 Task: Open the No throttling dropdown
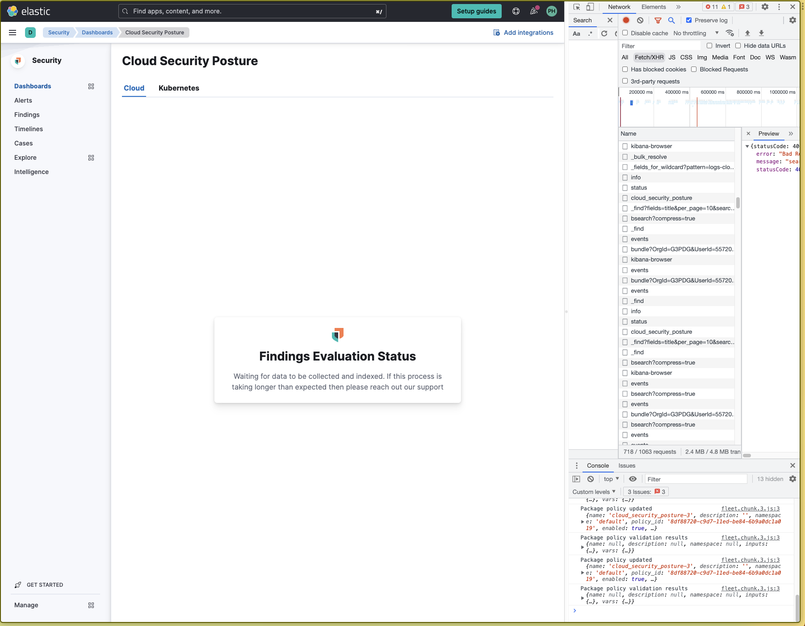tap(694, 33)
